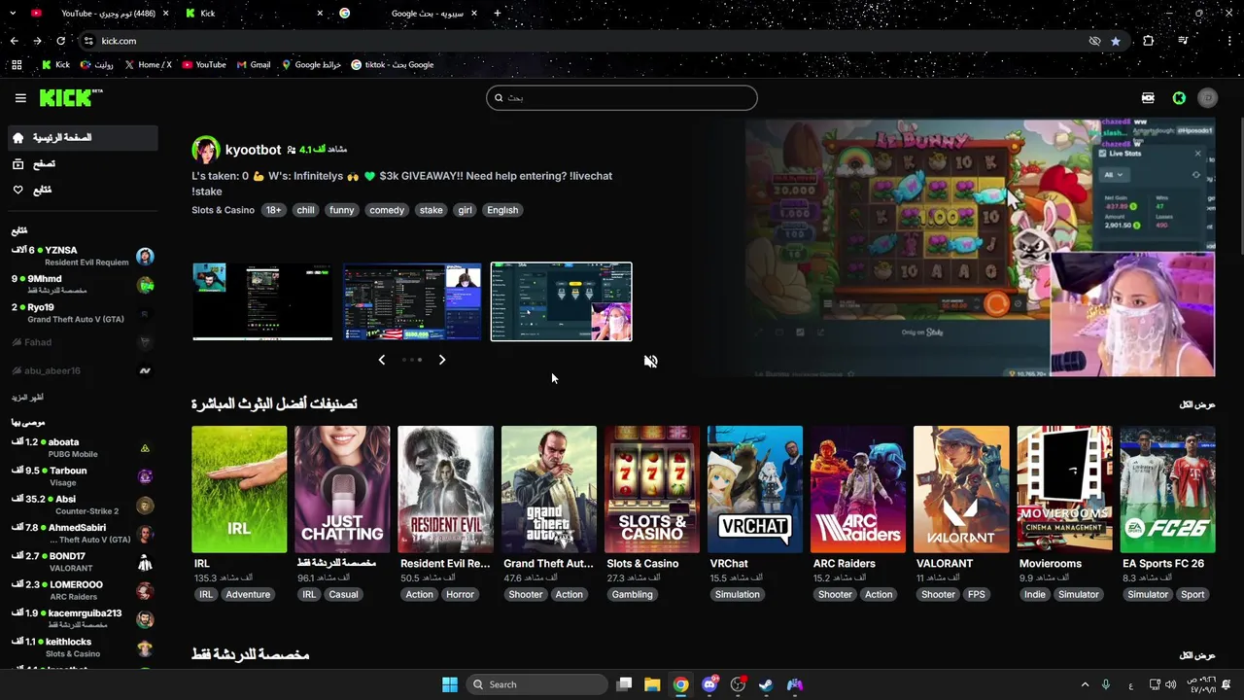1244x700 pixels.
Task: Select the comedy tag
Action: (x=387, y=210)
